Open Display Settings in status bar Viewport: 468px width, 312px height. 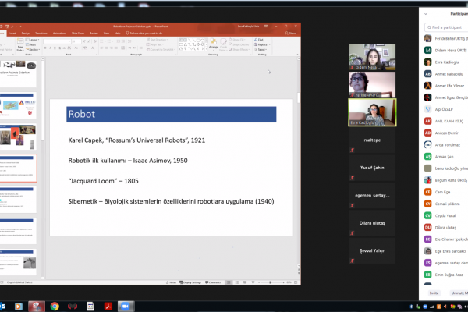190,282
